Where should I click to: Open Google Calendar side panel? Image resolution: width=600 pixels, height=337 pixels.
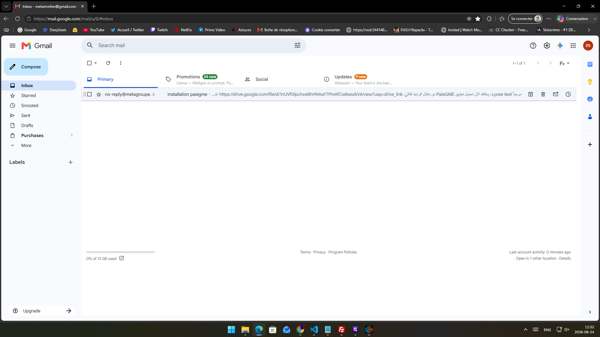pos(590,64)
